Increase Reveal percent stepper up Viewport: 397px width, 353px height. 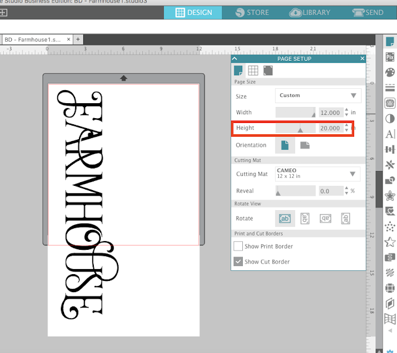346,188
